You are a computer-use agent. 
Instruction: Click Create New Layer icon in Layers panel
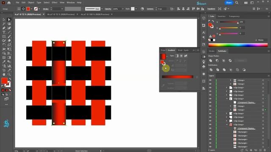click(x=260, y=150)
